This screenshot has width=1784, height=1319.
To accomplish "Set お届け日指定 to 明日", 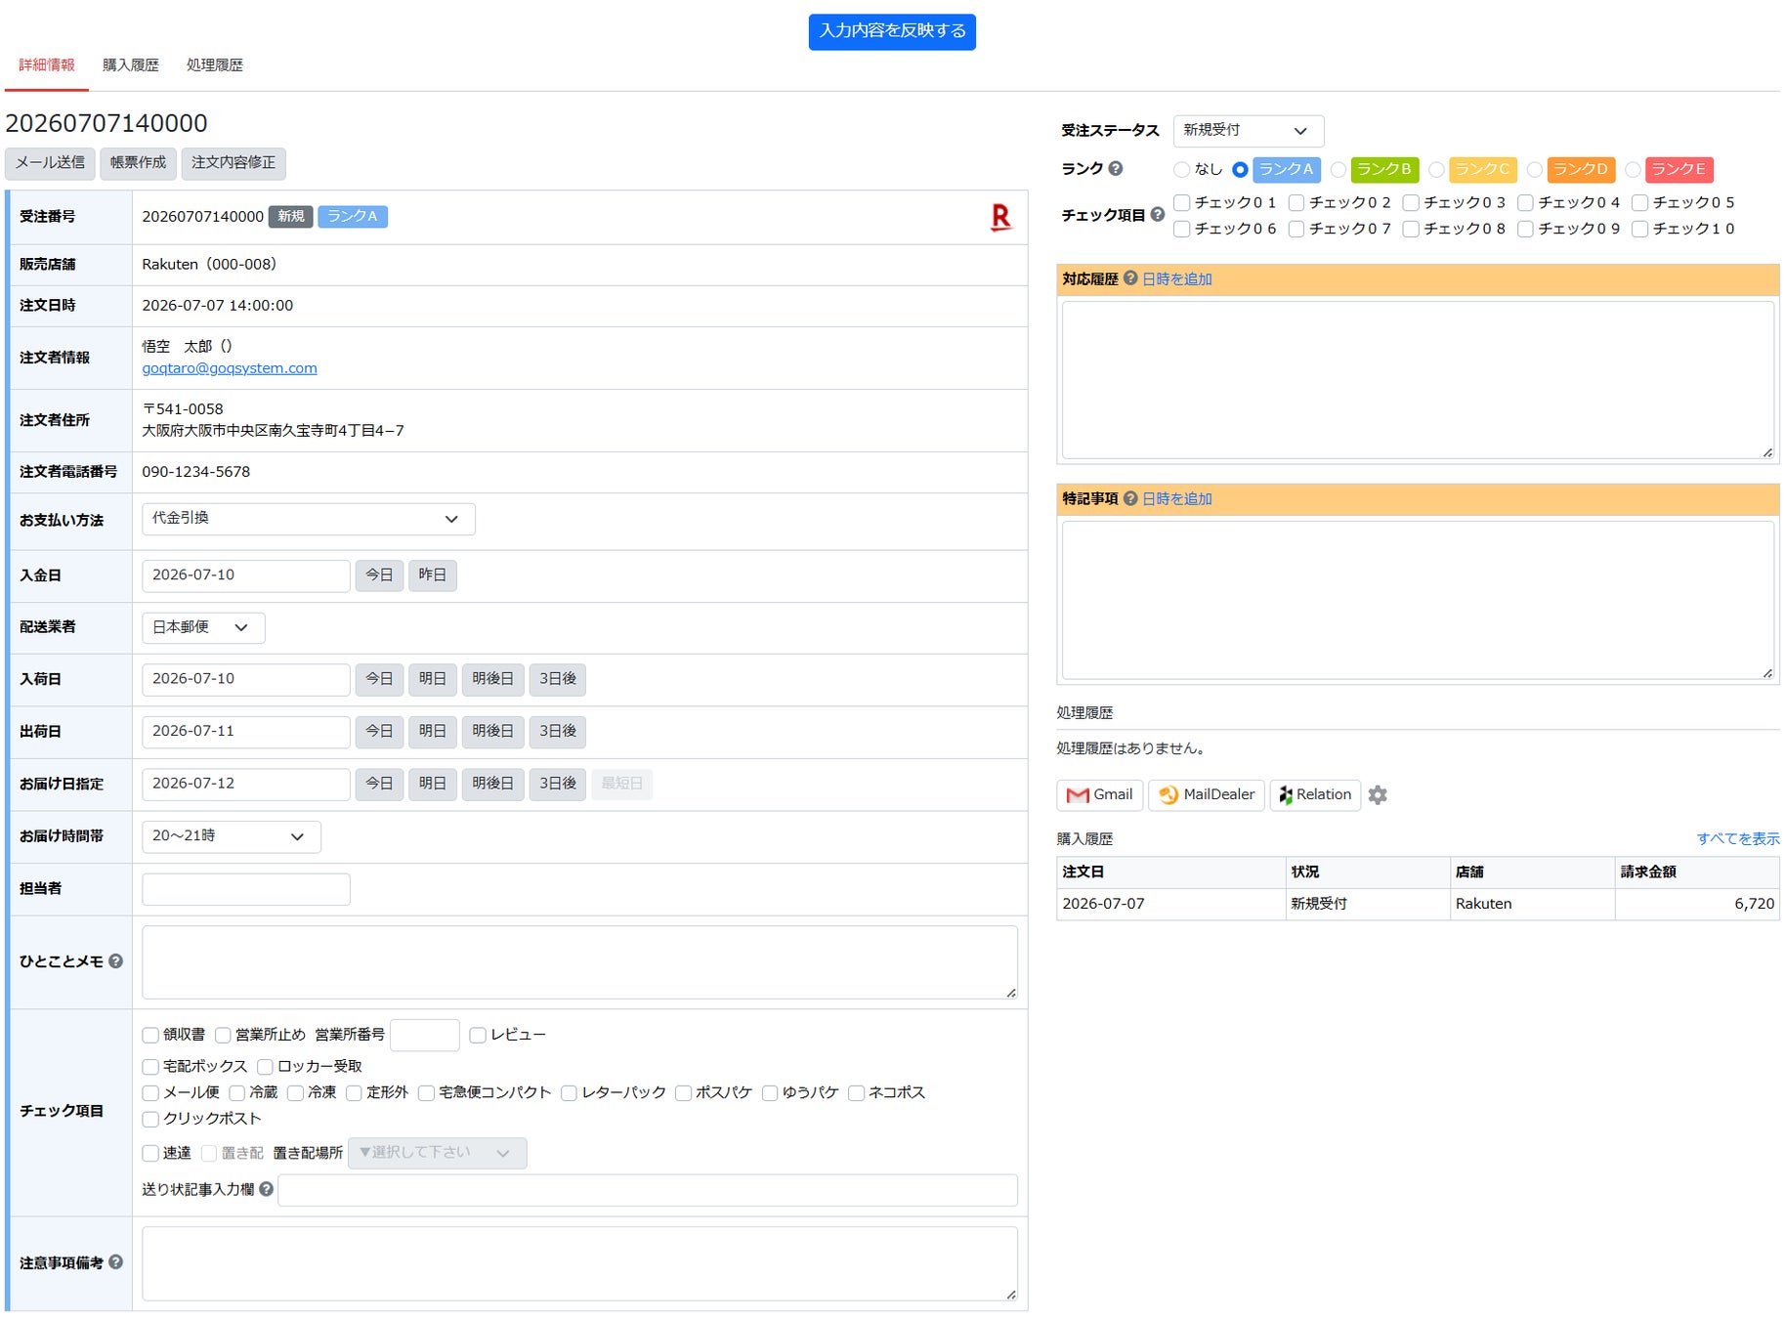I will [433, 784].
